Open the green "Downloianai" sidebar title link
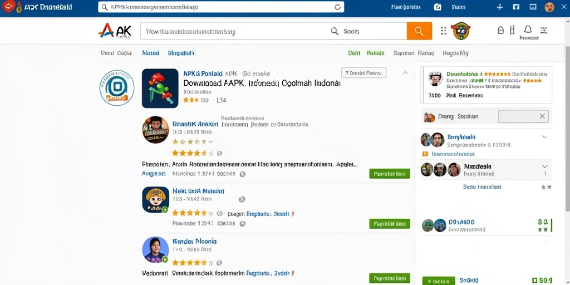The width and height of the screenshot is (570, 285). point(463,74)
